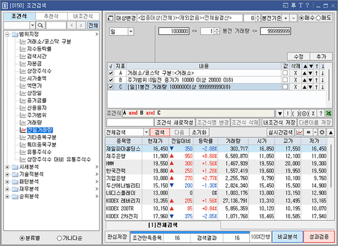
Task: Sort results by 거래량 column header
Action: (x=233, y=141)
